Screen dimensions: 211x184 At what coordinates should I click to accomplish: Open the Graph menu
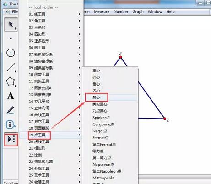click(x=138, y=12)
